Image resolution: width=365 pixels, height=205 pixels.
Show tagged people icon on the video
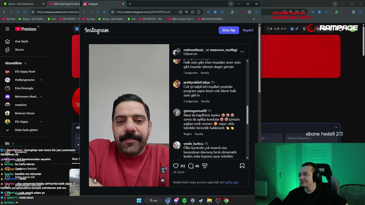click(x=95, y=180)
